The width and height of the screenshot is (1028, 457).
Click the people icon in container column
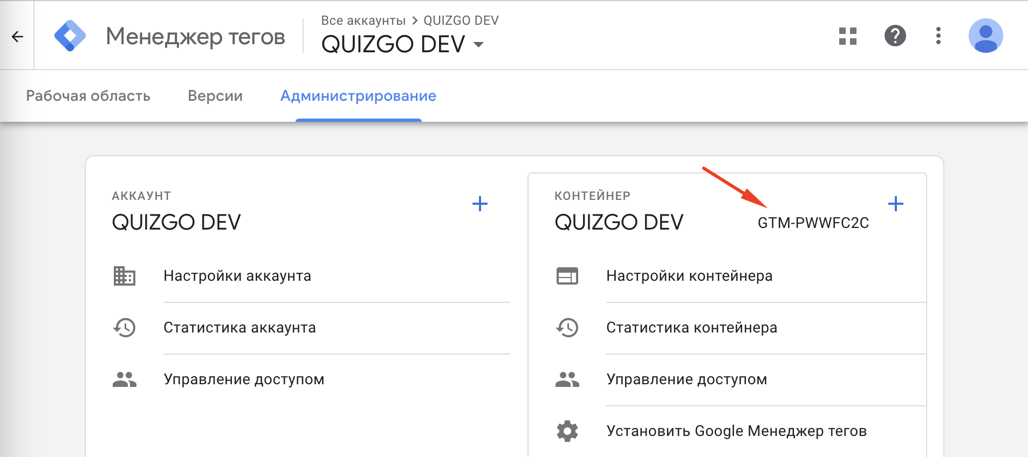pos(567,379)
